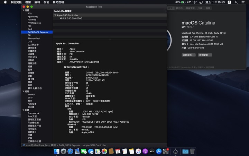Select NVMExpress in the sidebar
249x156 pixels.
click(x=34, y=23)
